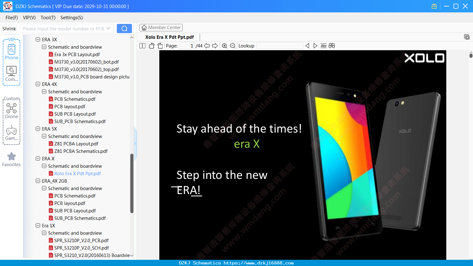Click the home icon in Member Center
The width and height of the screenshot is (473, 266).
coord(144,28)
